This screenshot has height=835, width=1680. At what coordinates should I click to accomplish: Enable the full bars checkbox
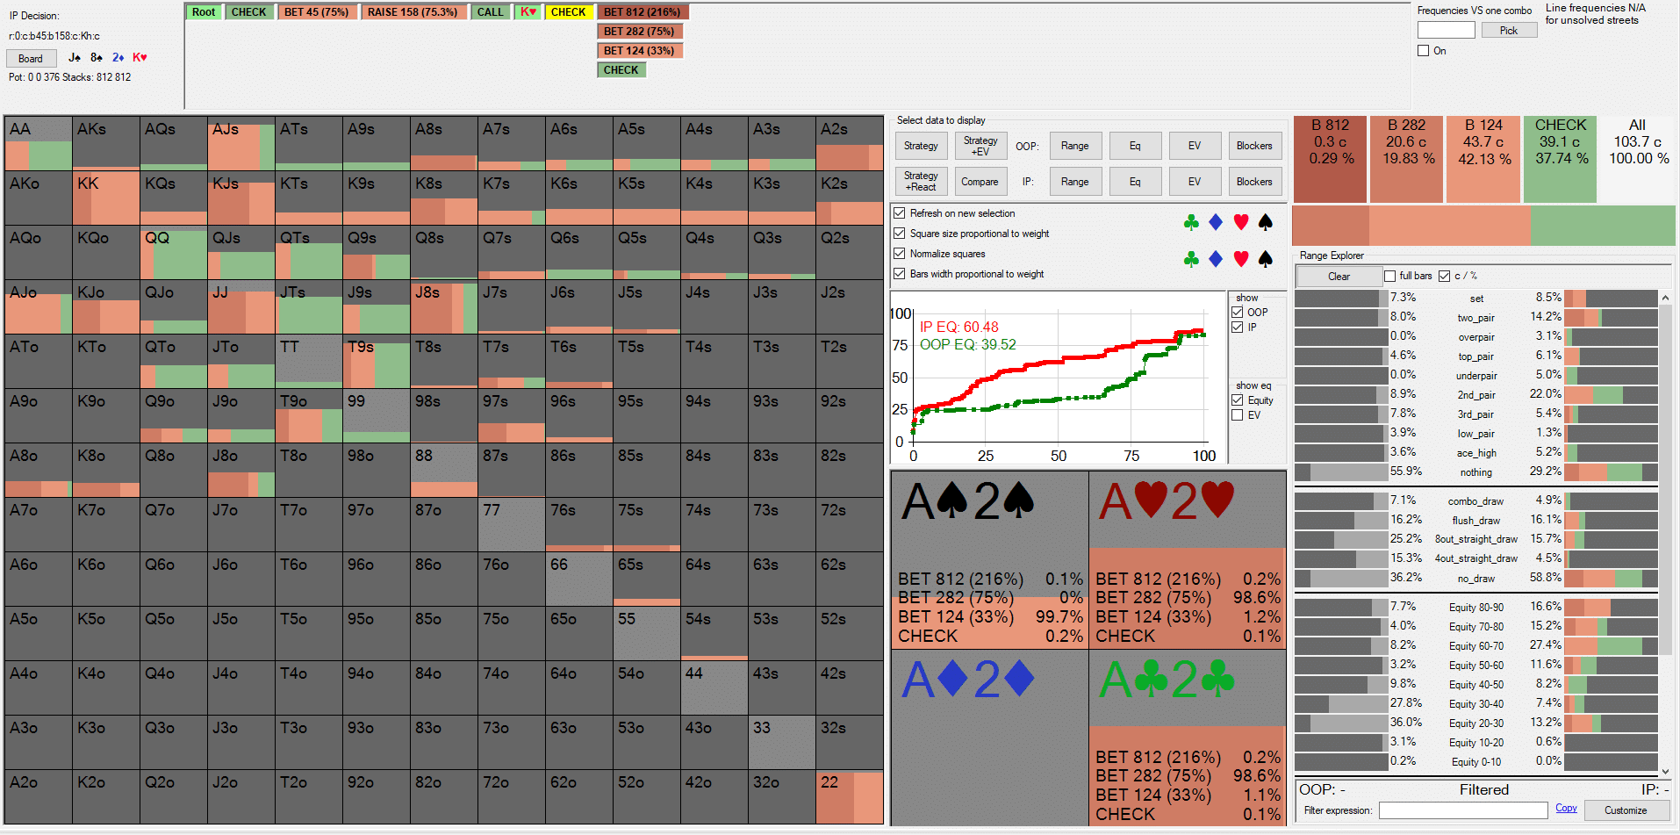click(1390, 277)
